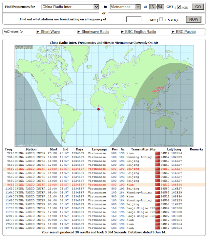This screenshot has width=210, height=237.
Task: Click the flag in highlighted 9685 row
Action: (x=157, y=185)
